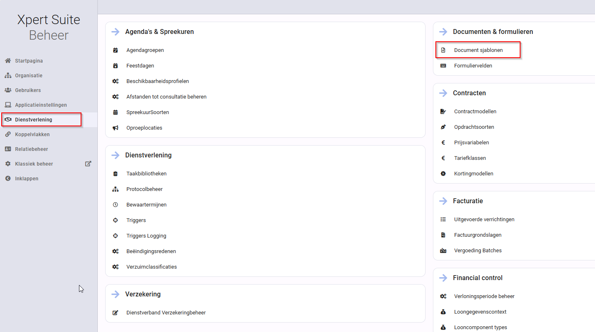Click the arrow next to Facturatie heading
The image size is (595, 332).
(x=443, y=201)
